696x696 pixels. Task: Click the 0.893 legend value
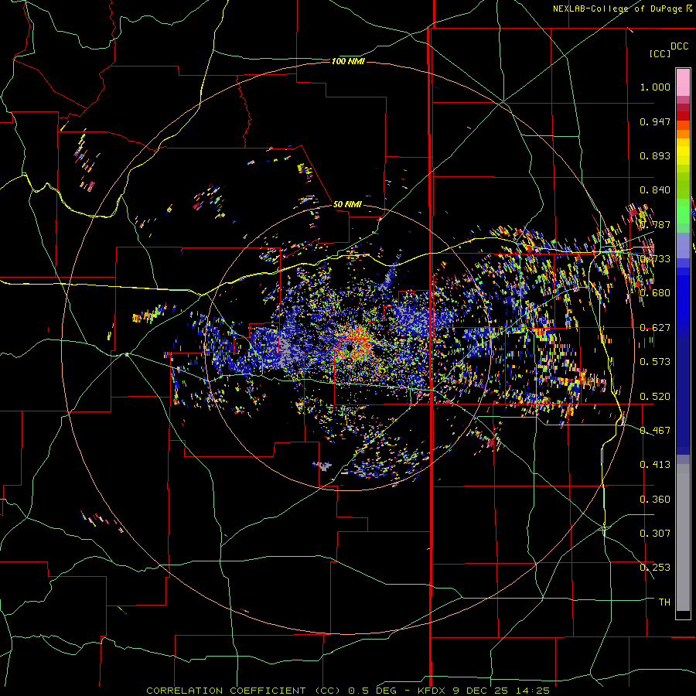pyautogui.click(x=655, y=155)
